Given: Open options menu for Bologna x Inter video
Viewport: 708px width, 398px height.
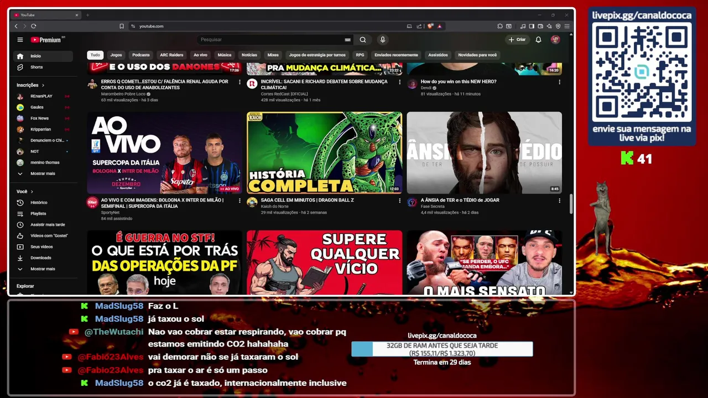Looking at the screenshot, I should [x=240, y=201].
